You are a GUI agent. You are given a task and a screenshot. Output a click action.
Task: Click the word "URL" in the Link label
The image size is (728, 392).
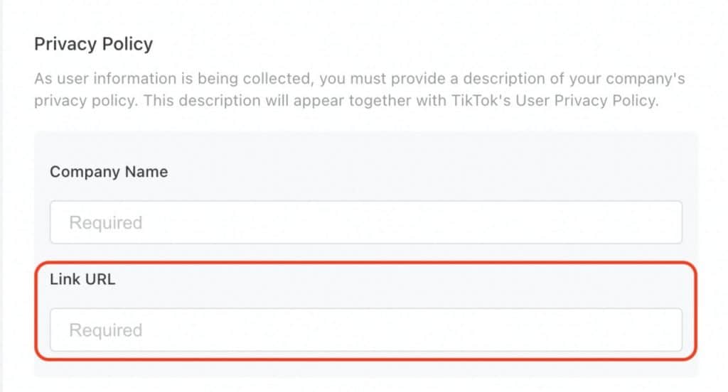tap(99, 279)
